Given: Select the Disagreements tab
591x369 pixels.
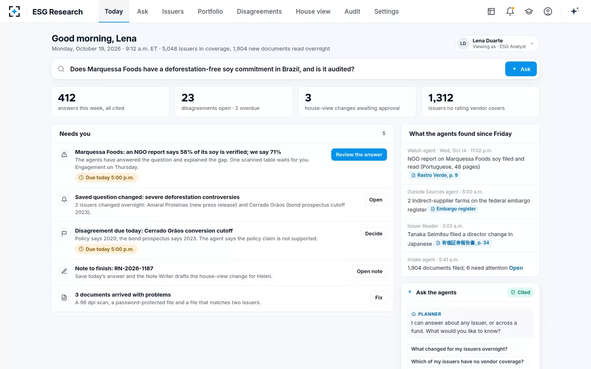Looking at the screenshot, I should 259,11.
